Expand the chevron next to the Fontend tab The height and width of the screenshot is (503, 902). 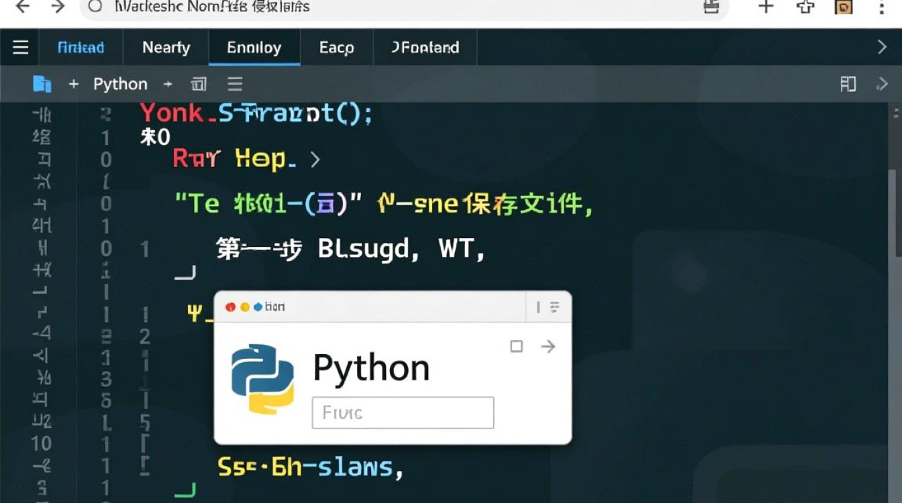click(x=883, y=47)
